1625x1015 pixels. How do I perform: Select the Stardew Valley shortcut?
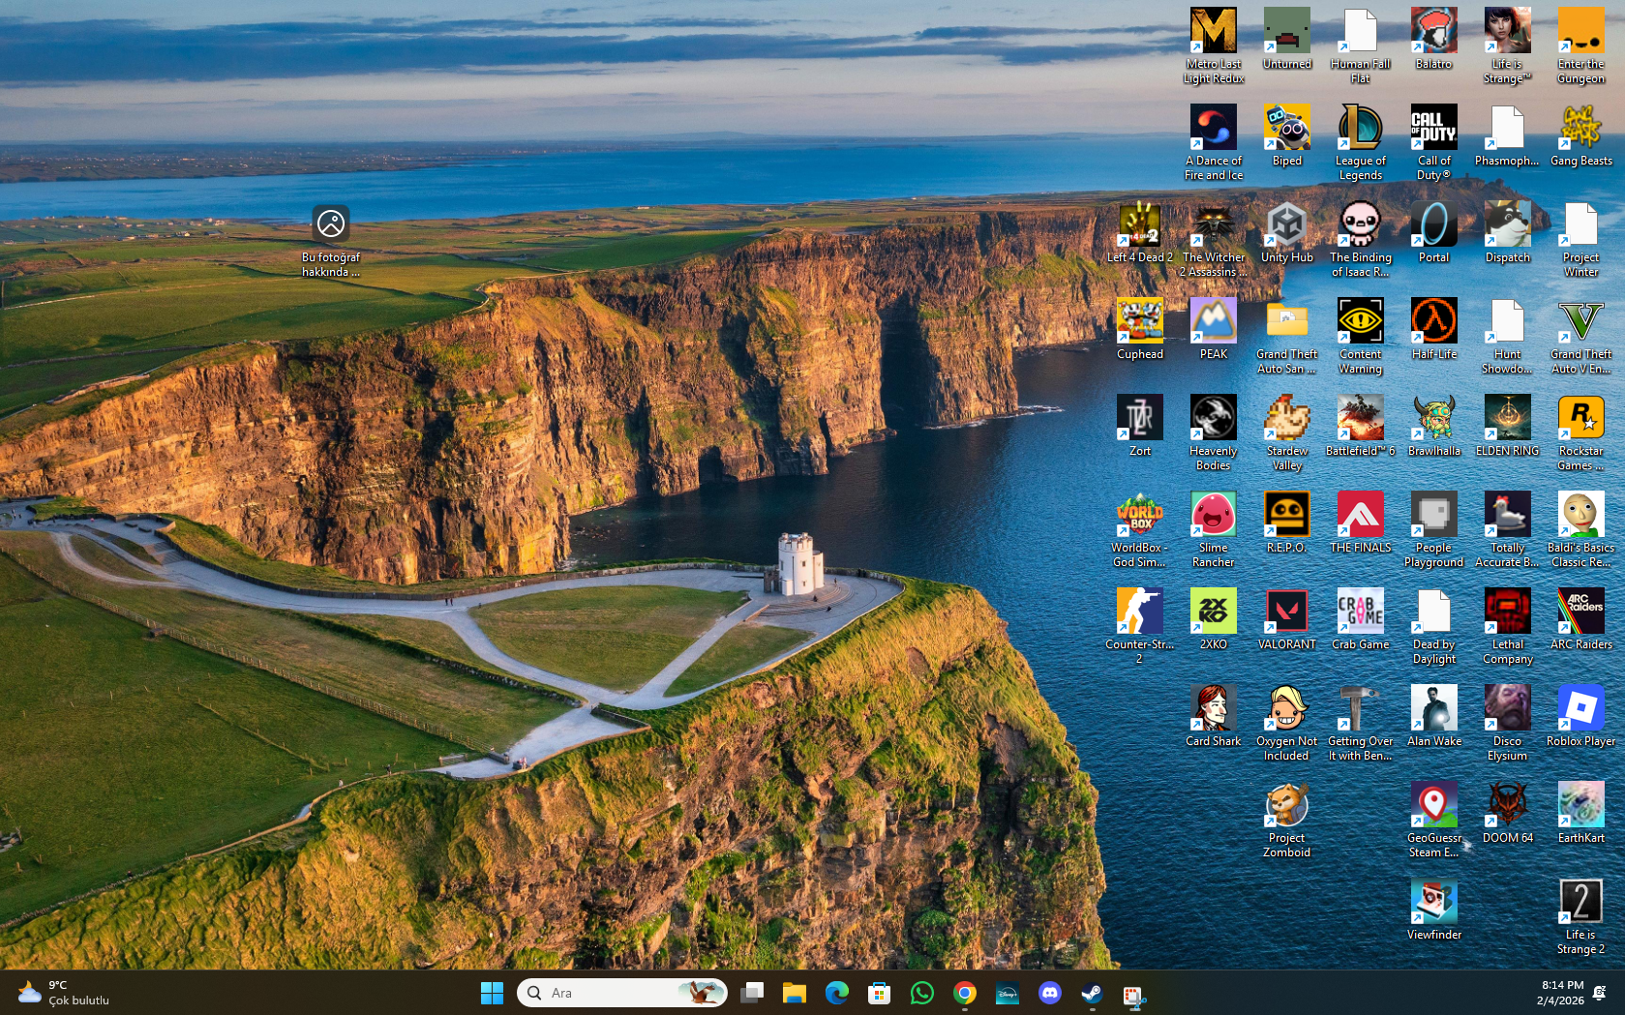click(x=1286, y=419)
